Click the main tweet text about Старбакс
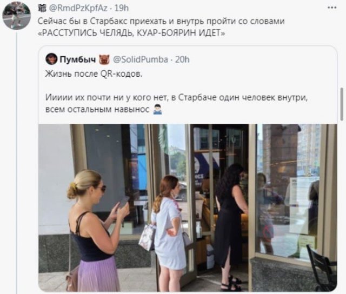The image size is (346, 294). pyautogui.click(x=161, y=21)
